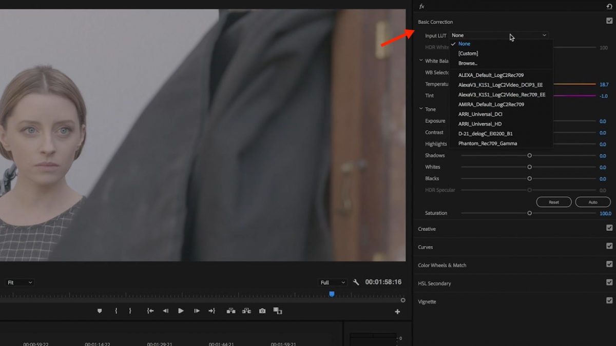Click the reset effects arrow icon
This screenshot has height=346, width=616.
coord(608,6)
